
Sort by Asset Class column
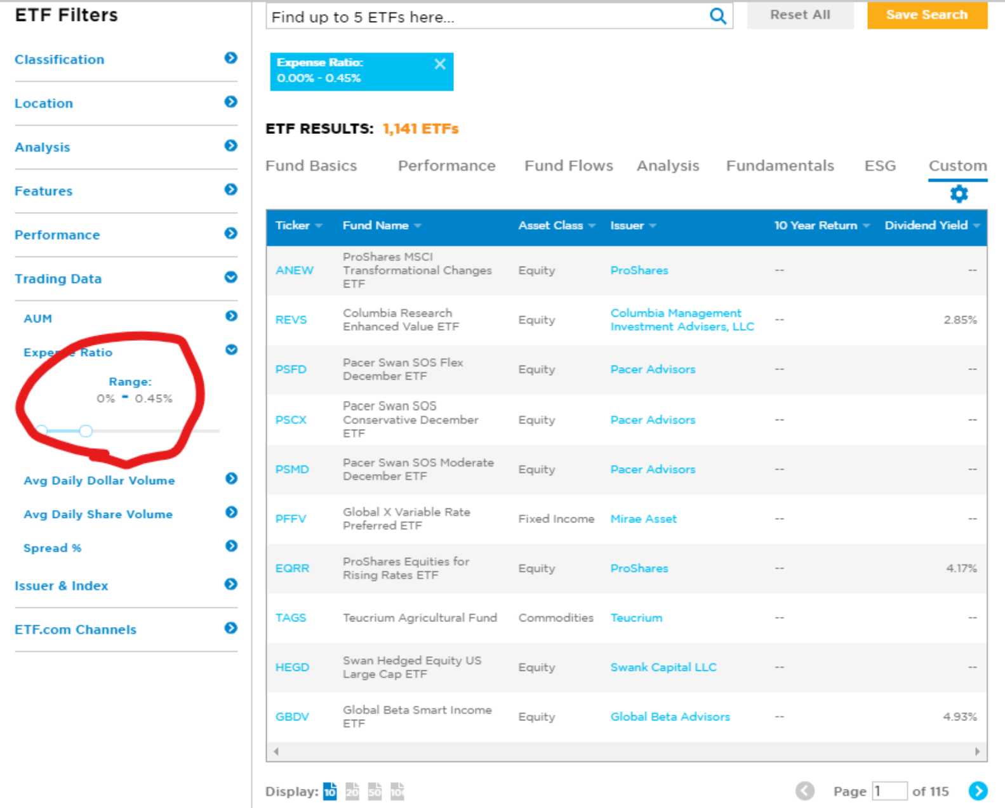tap(557, 225)
